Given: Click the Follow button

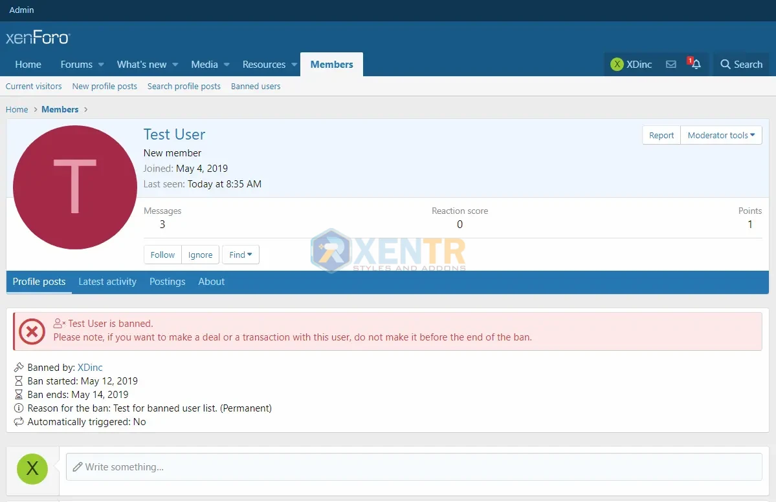Looking at the screenshot, I should (x=162, y=255).
